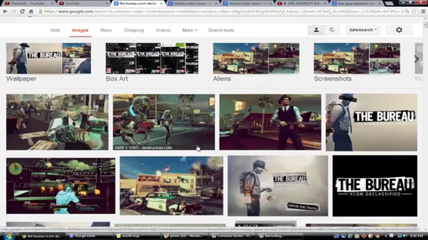Open beige THE BUREAU poster in first row
428x240 pixels.
pyautogui.click(x=371, y=122)
